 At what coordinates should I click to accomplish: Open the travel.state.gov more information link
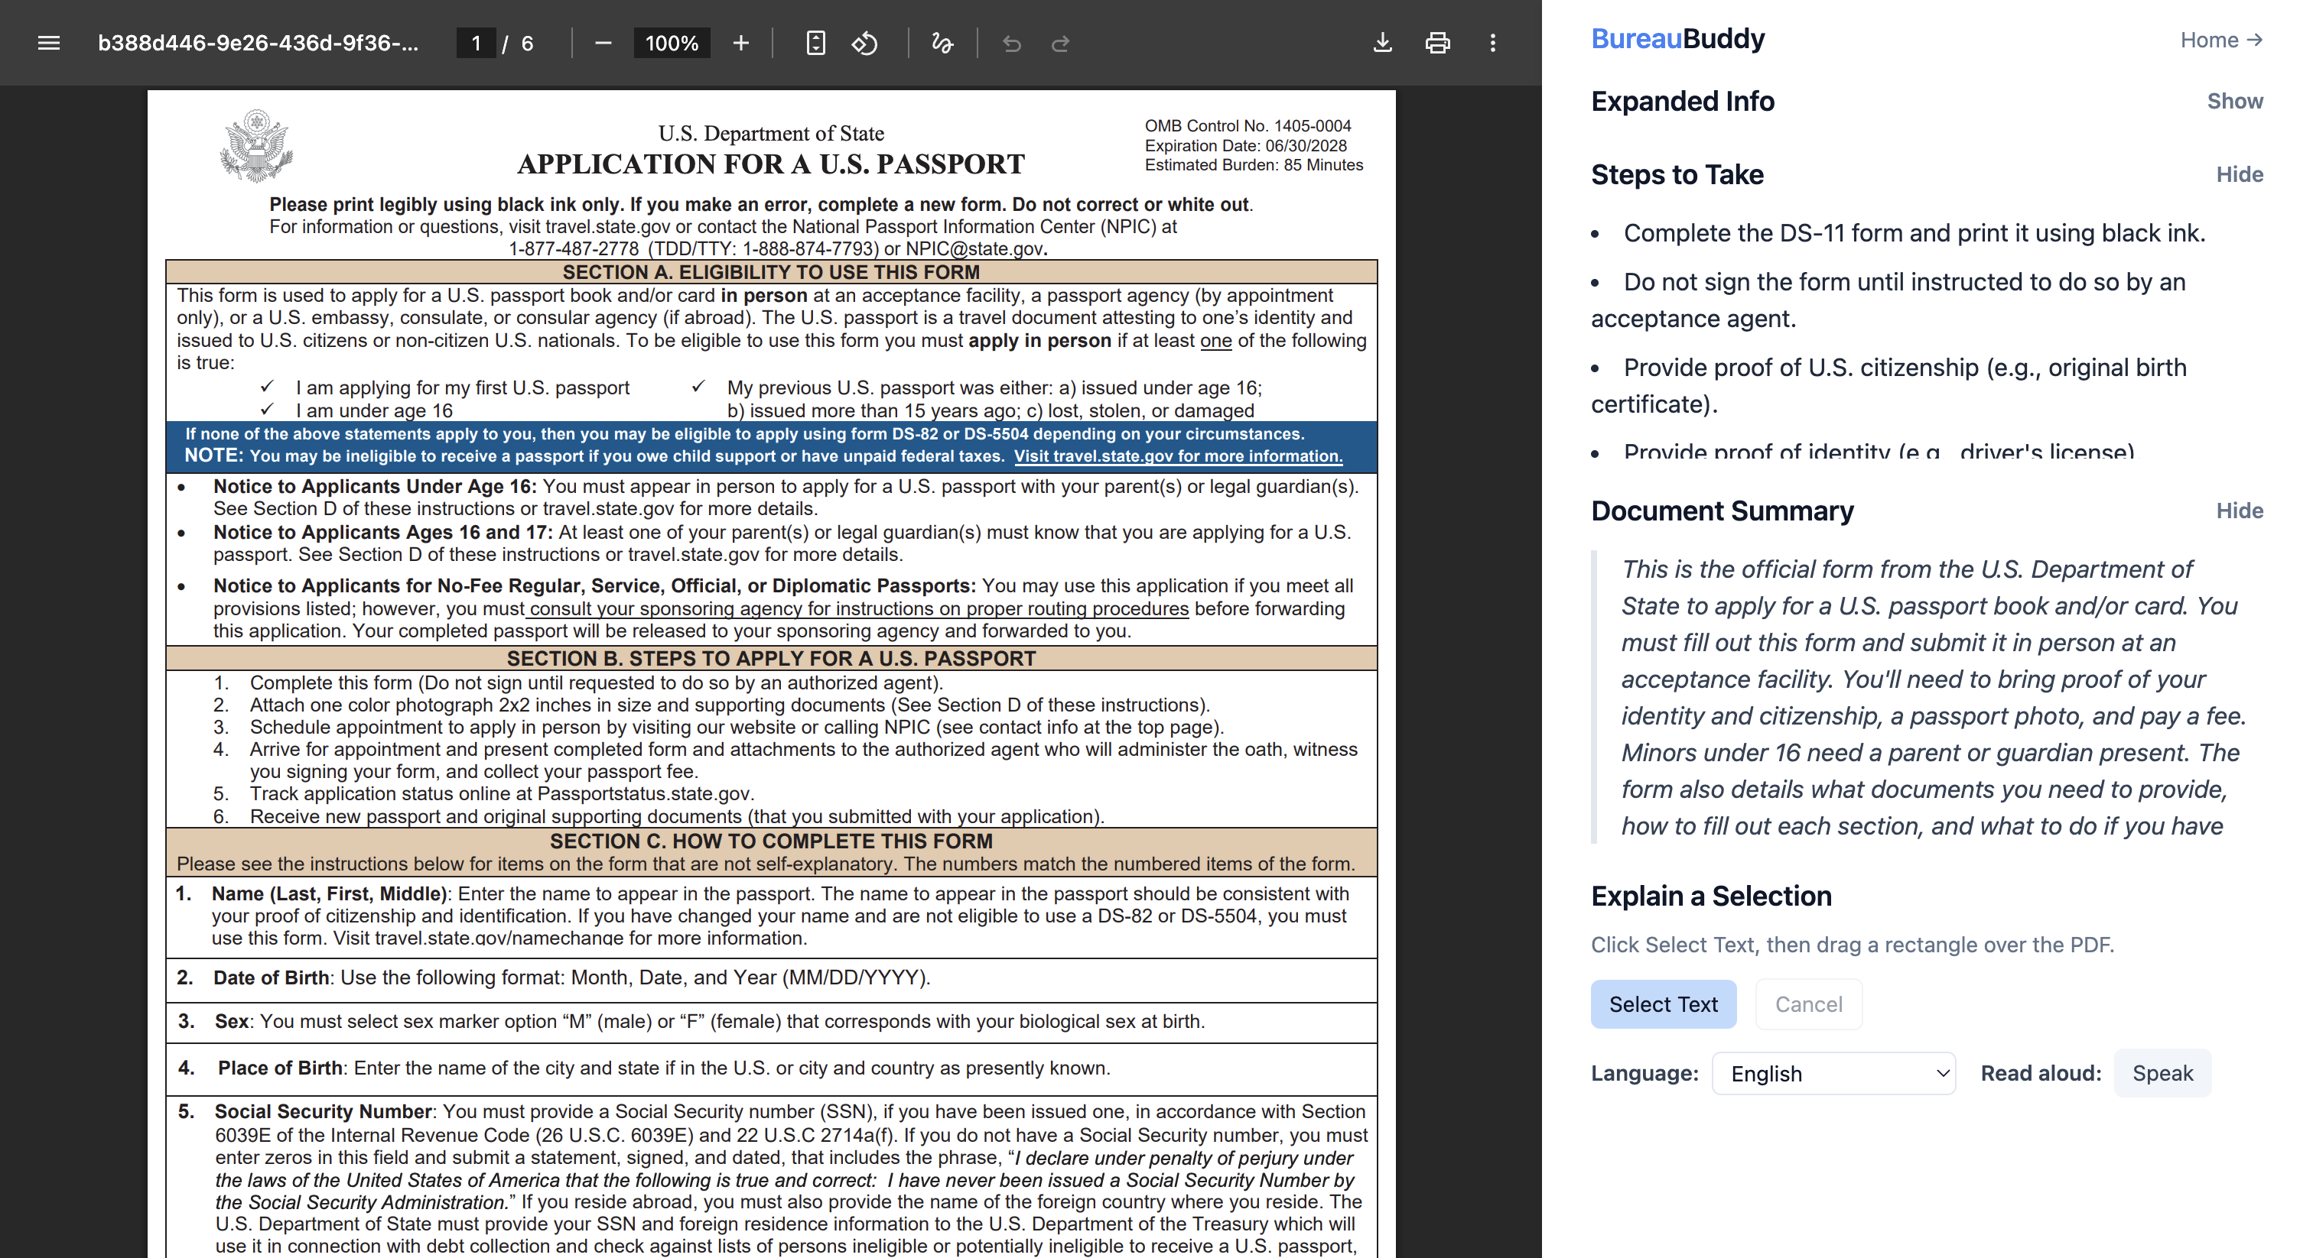(x=1178, y=456)
